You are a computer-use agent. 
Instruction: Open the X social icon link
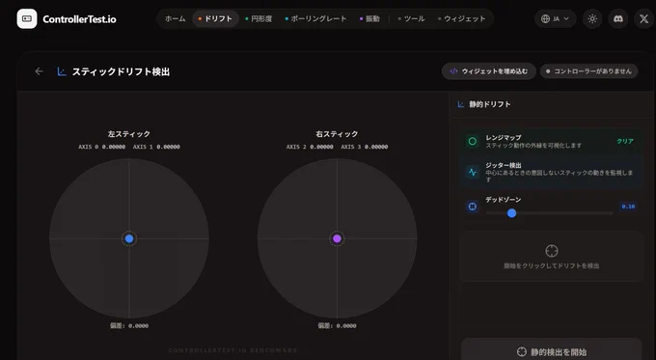click(x=644, y=19)
